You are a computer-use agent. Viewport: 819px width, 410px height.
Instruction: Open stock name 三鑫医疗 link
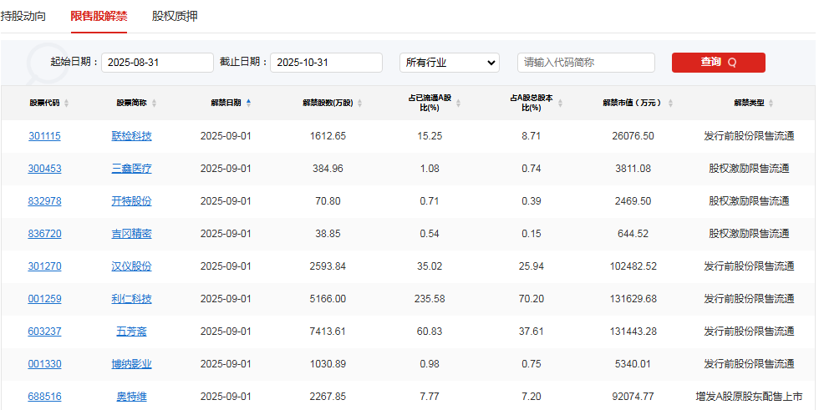click(132, 169)
